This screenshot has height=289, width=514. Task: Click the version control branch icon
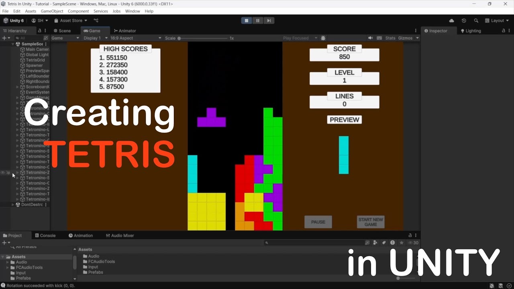click(96, 20)
